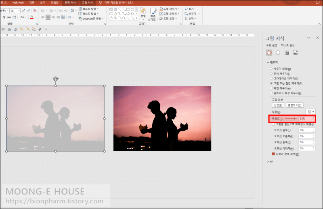Click the strikethrough abc icon

9,17
